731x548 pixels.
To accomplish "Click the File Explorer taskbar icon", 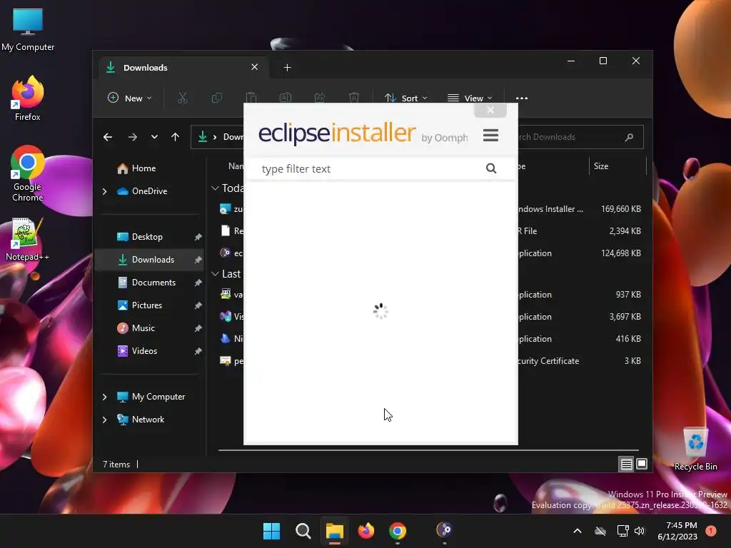I will pyautogui.click(x=335, y=531).
